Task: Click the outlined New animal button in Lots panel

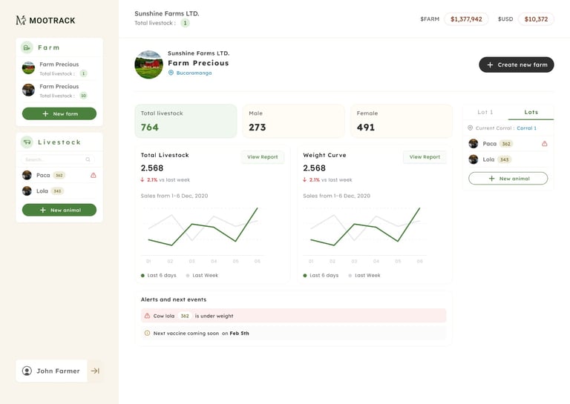Action: point(508,178)
